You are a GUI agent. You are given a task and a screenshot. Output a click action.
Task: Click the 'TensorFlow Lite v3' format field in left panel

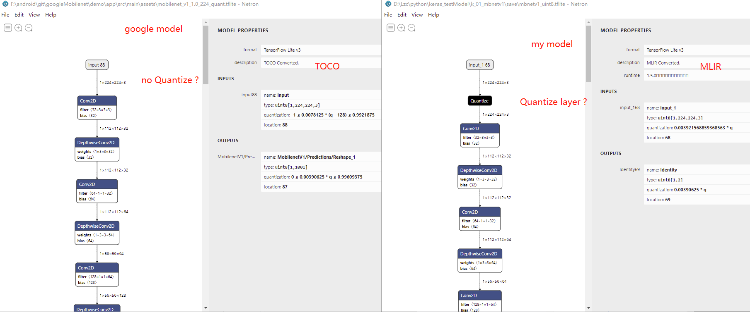321,50
